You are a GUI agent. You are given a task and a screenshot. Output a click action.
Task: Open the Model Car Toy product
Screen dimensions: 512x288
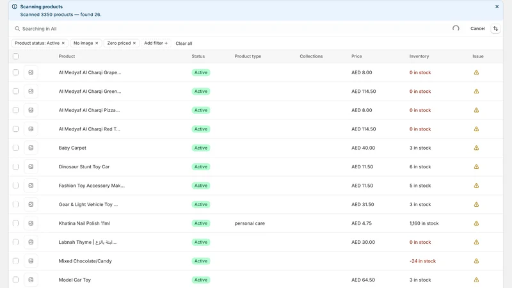(75, 280)
